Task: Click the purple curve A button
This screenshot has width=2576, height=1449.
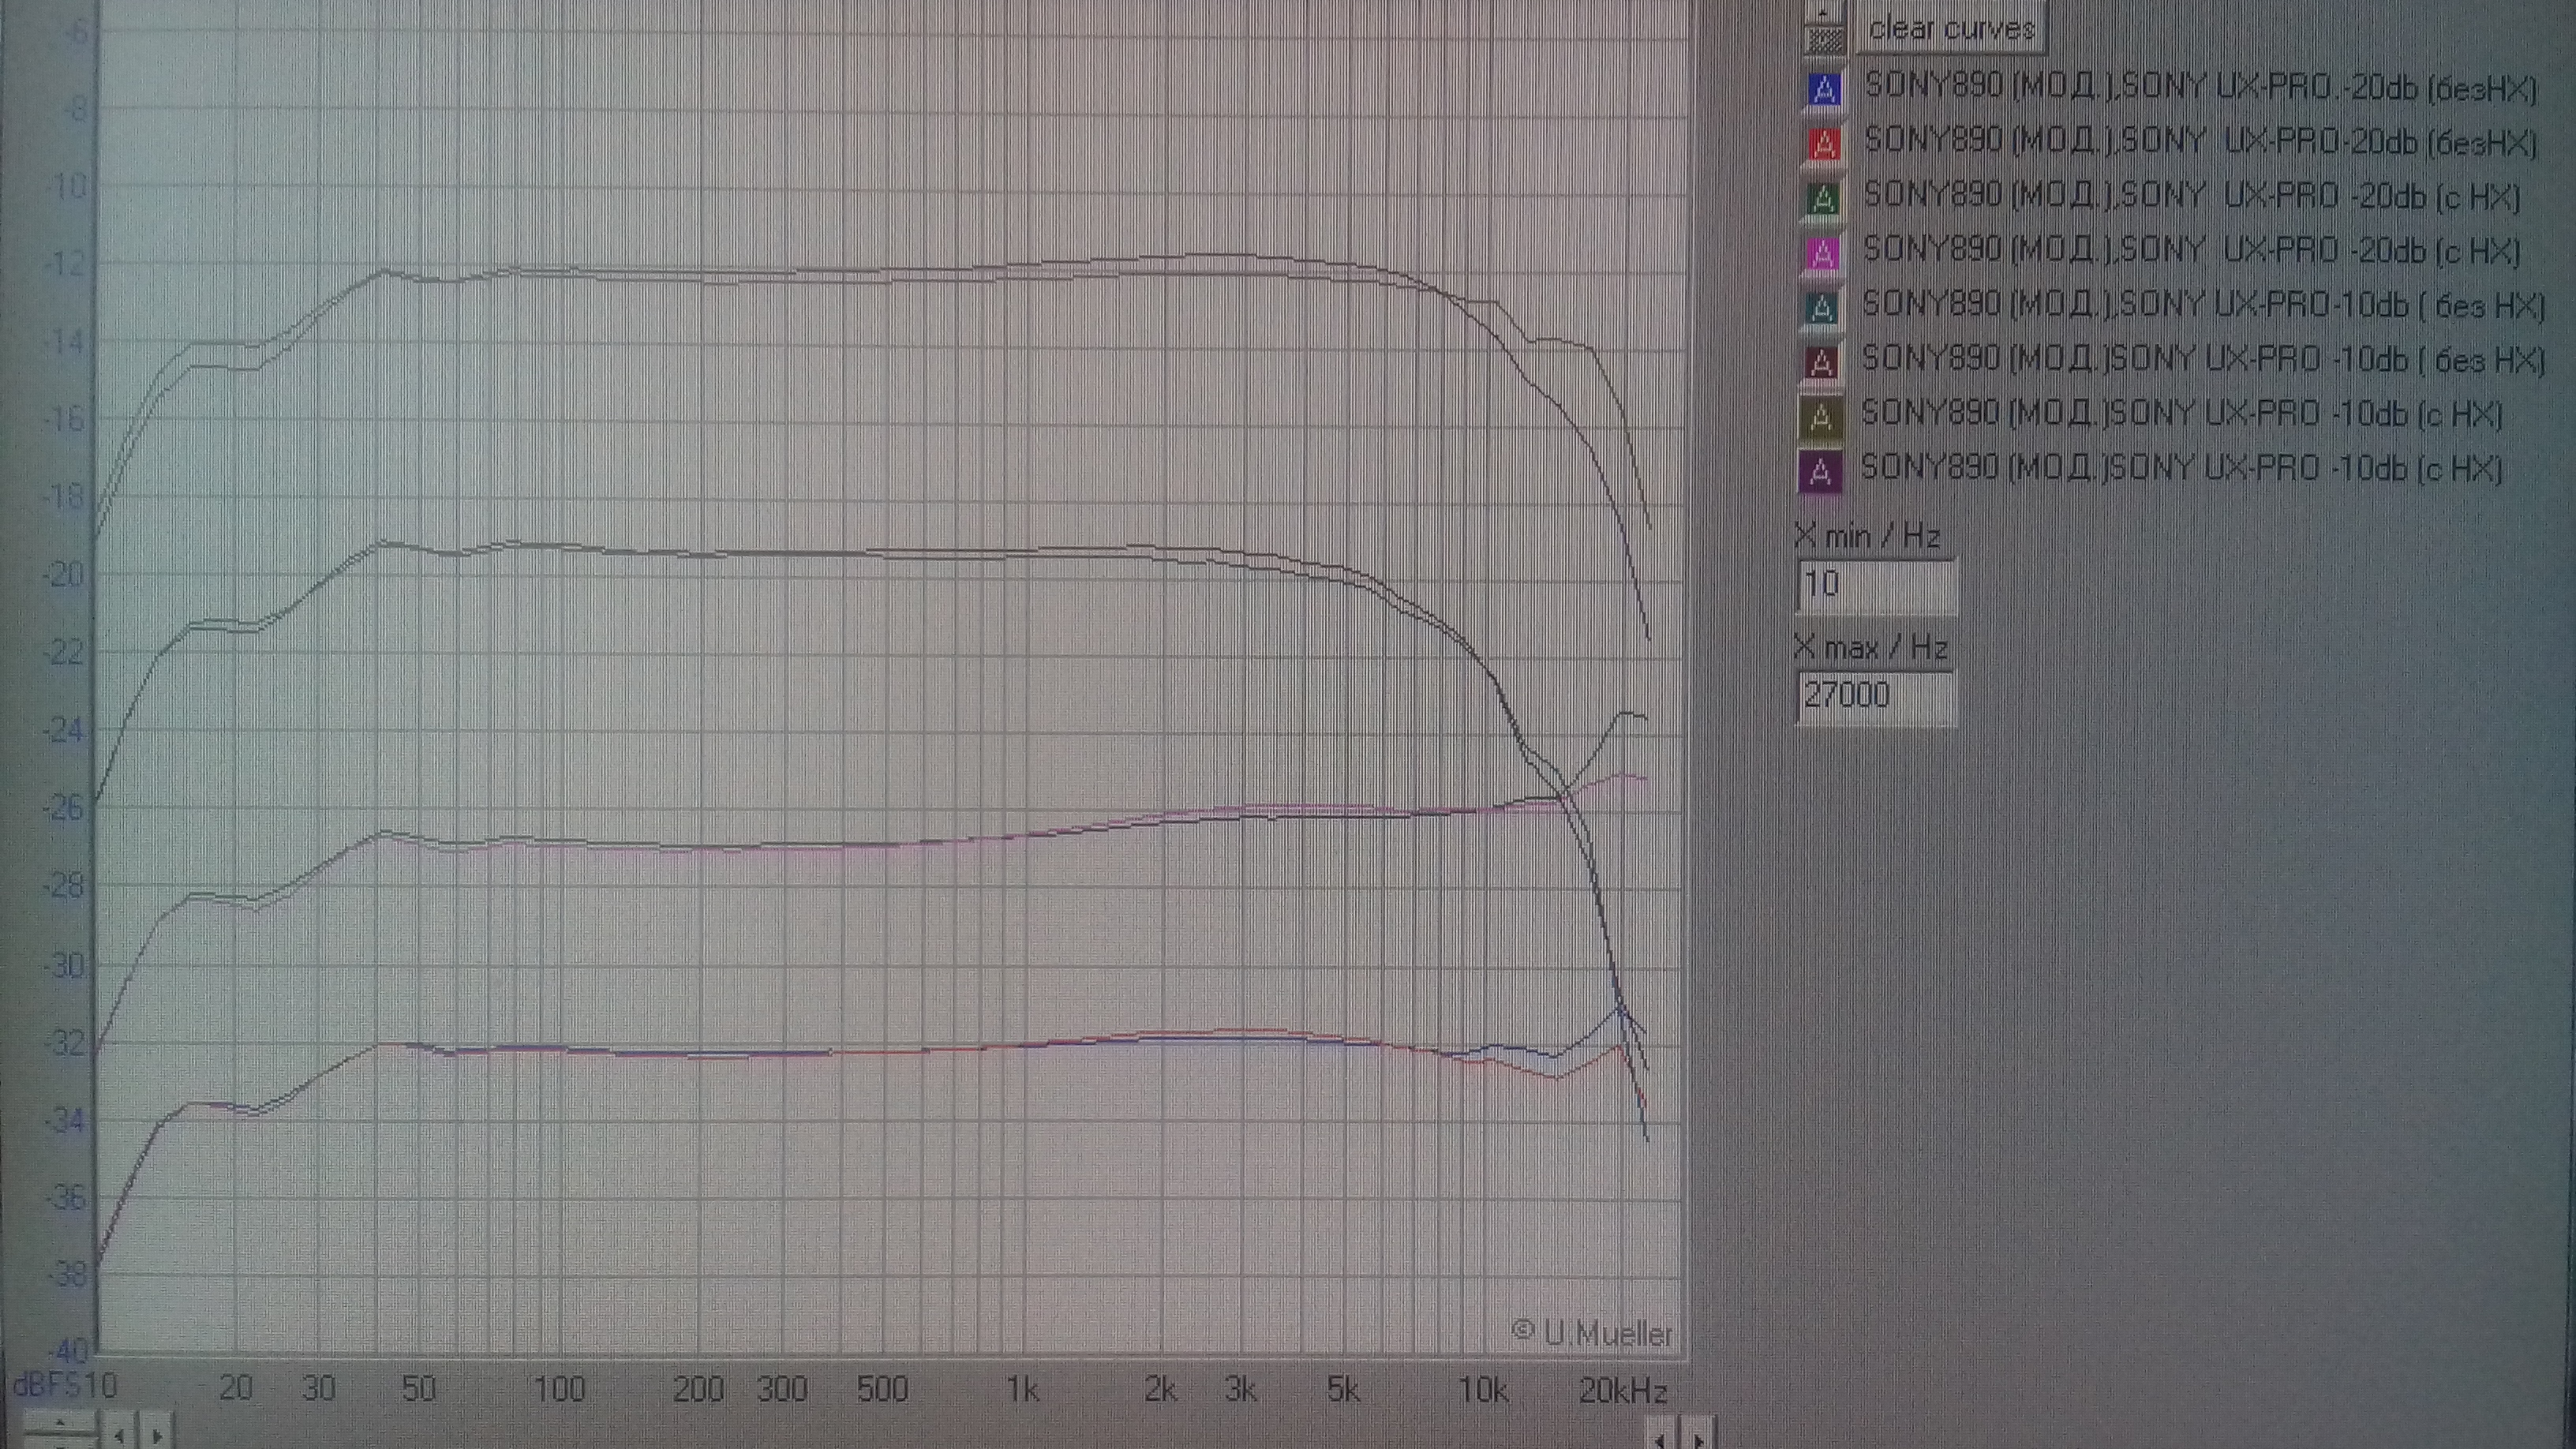Action: tap(1820, 472)
